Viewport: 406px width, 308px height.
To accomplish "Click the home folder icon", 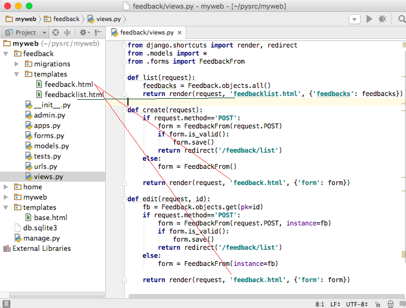I will pyautogui.click(x=18, y=187).
